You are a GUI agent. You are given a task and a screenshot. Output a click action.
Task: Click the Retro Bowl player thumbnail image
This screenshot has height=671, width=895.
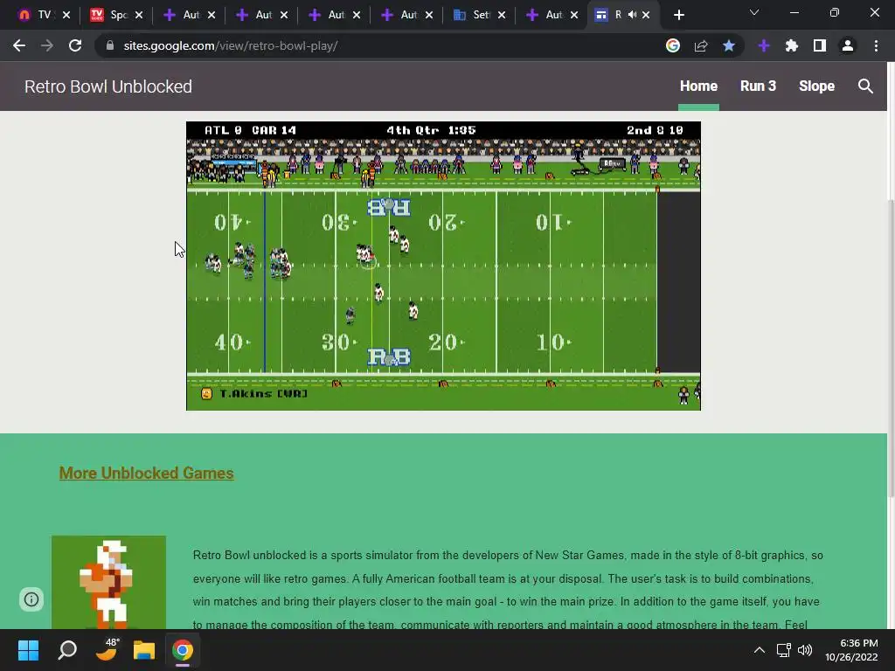coord(108,582)
